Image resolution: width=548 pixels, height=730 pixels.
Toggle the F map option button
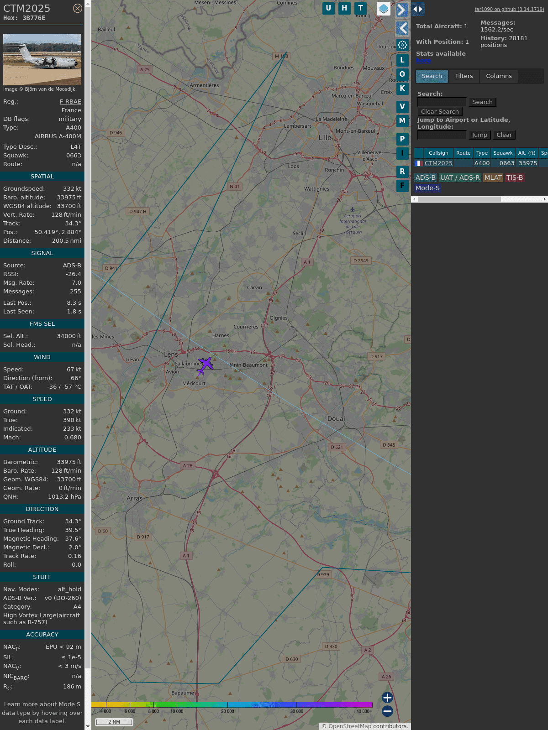tap(402, 186)
